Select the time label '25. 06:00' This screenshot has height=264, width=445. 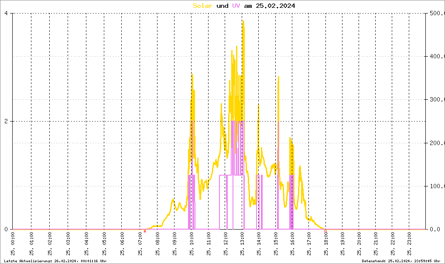(x=122, y=244)
